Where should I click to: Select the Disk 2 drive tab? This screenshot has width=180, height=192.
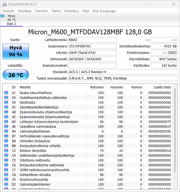coord(11,20)
